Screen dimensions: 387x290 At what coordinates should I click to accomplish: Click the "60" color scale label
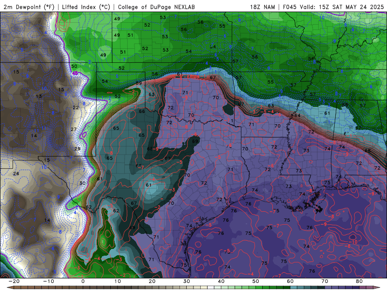[290, 281]
